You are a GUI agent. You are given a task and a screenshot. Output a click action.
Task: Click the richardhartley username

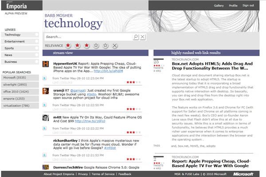coord(65,140)
